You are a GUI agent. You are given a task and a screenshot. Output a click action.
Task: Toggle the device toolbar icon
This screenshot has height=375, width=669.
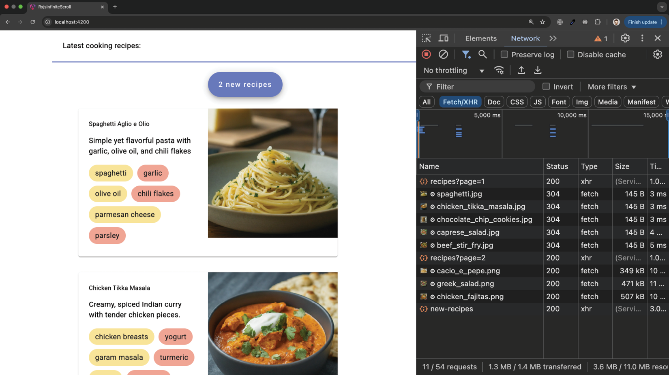click(444, 38)
